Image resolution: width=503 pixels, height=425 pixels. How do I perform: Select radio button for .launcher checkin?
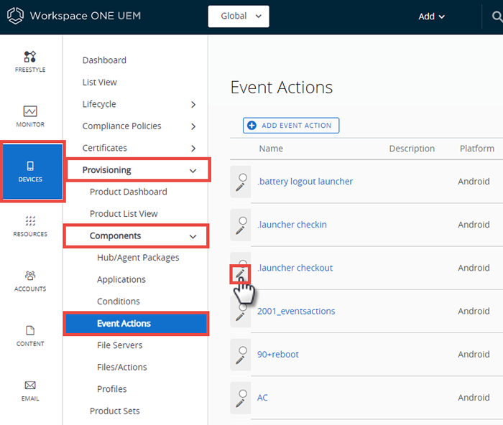click(243, 221)
